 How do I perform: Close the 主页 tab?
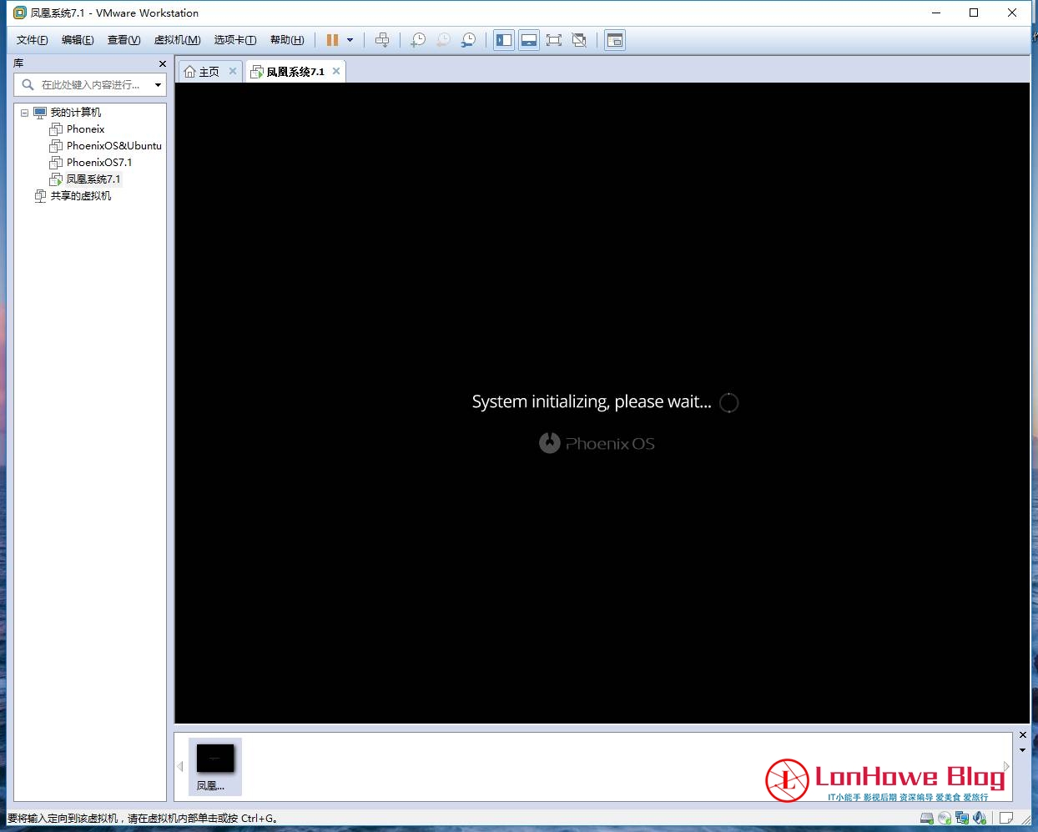coord(233,72)
